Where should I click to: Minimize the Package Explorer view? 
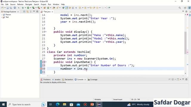(34, 11)
